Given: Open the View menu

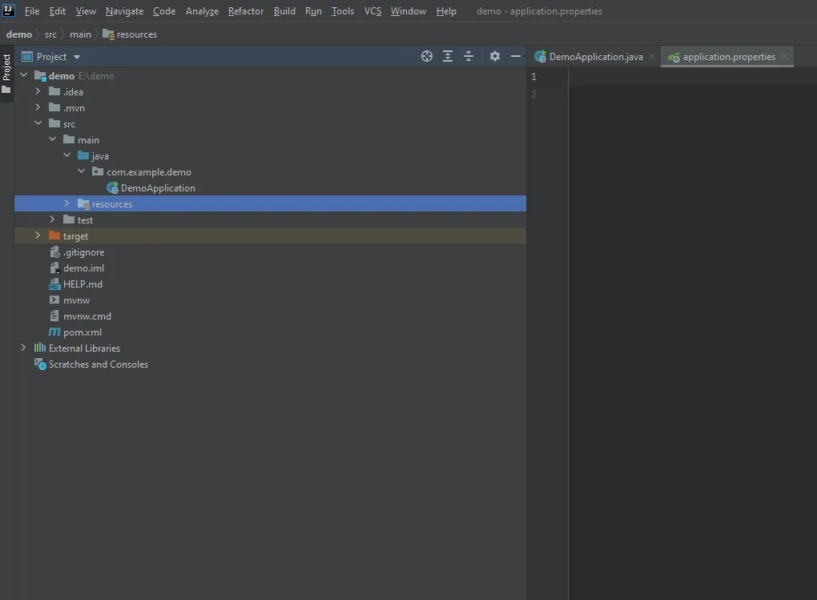Looking at the screenshot, I should [86, 11].
